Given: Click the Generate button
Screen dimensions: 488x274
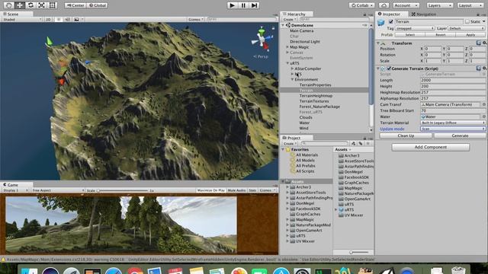Looking at the screenshot, I should 460,135.
